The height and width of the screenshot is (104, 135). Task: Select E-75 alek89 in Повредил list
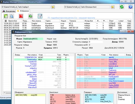tap(99, 97)
